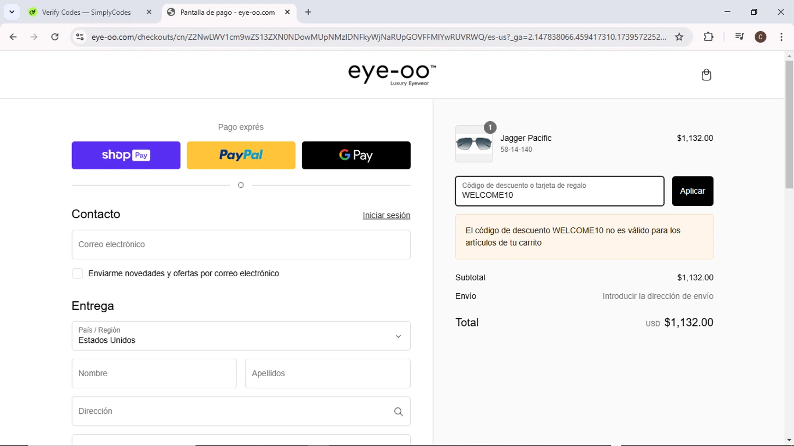
Task: Click the Jagger Pacific sunglasses thumbnail
Action: [x=474, y=144]
